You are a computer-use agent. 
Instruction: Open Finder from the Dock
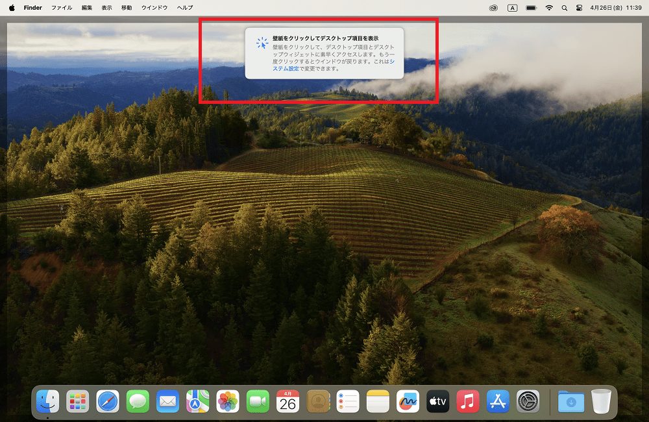pos(47,401)
